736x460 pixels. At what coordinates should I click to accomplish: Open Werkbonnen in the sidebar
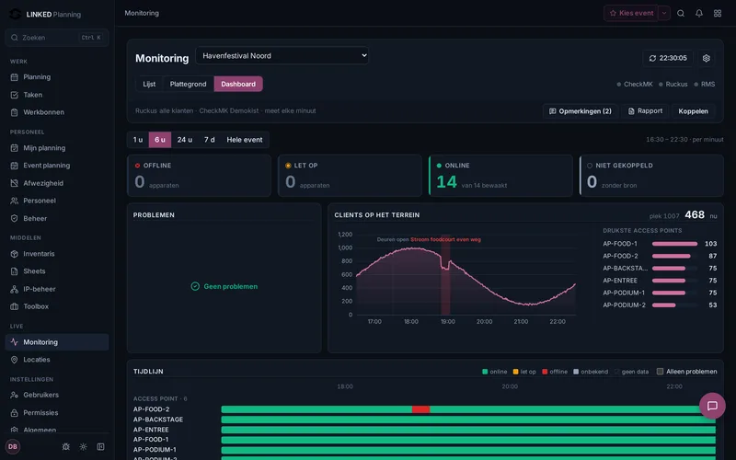57,112
